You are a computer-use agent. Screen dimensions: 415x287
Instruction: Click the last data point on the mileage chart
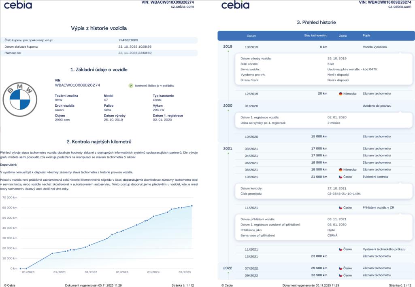(x=192, y=206)
